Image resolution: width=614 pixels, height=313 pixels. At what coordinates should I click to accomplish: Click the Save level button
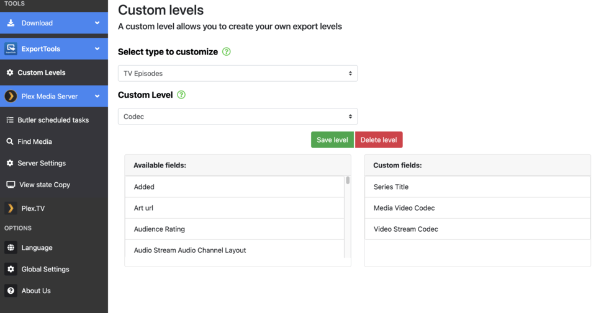(332, 140)
